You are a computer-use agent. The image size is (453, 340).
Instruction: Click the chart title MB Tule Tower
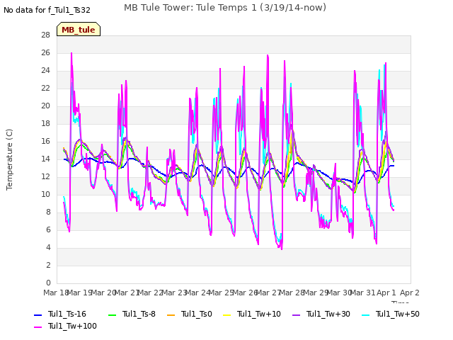coord(225,8)
